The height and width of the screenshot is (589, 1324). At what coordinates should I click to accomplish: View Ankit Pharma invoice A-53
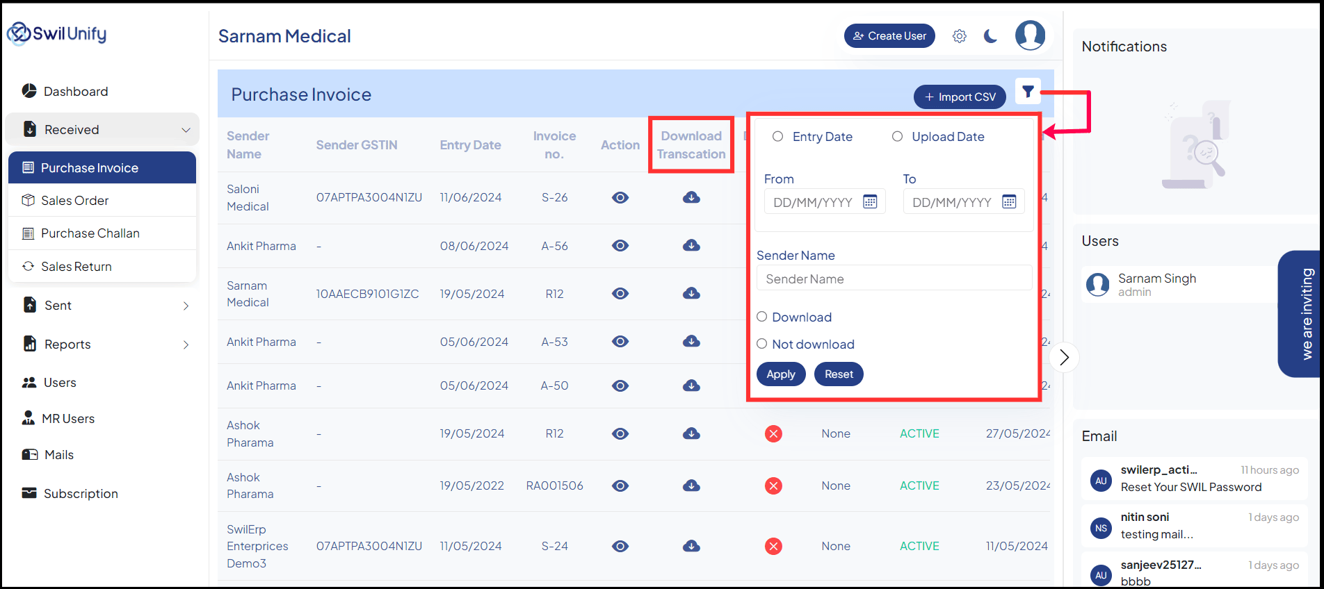click(620, 341)
